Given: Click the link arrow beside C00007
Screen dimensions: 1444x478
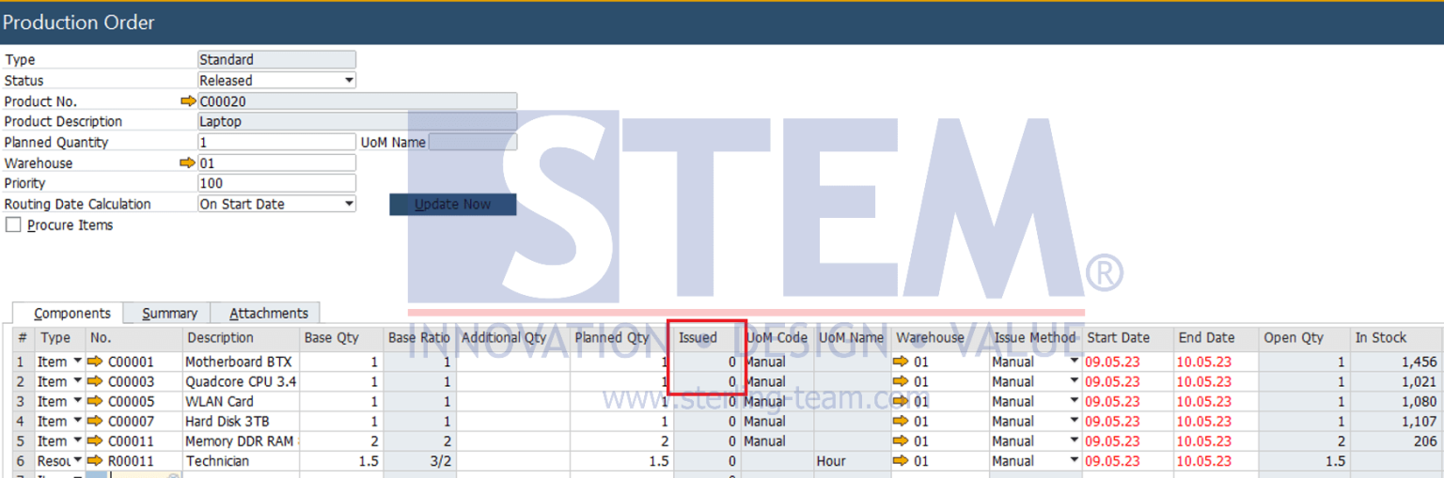Looking at the screenshot, I should (x=95, y=422).
